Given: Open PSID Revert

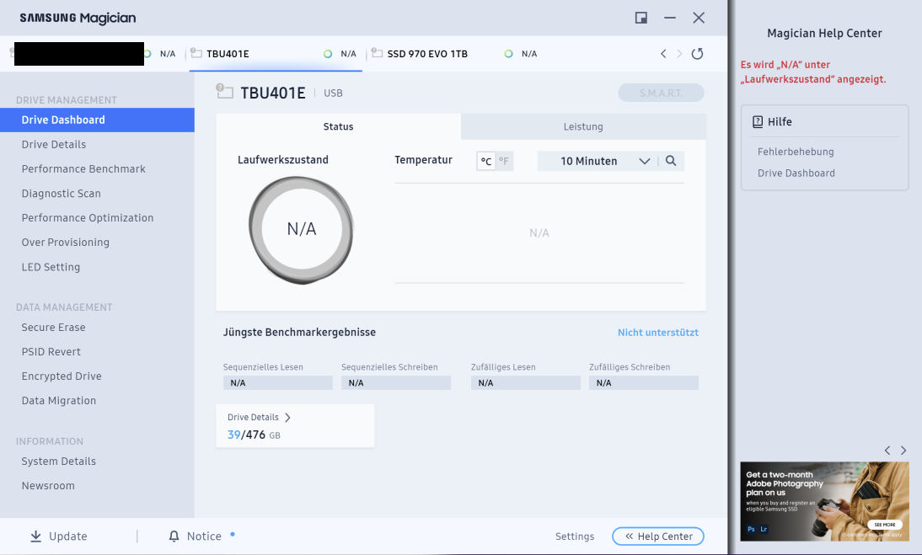Looking at the screenshot, I should tap(51, 352).
